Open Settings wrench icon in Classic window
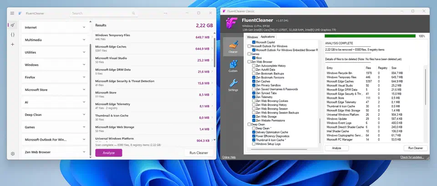The height and width of the screenshot is (186, 437). (x=233, y=85)
